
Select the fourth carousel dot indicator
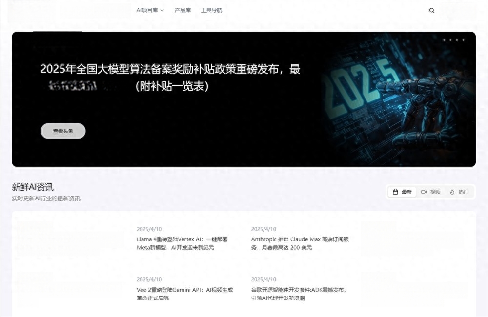coord(464,40)
